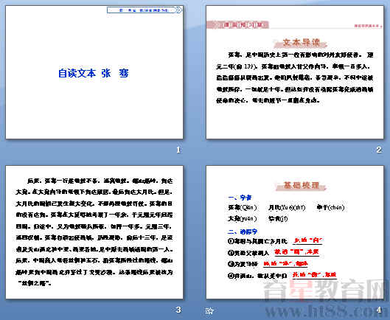This screenshot has height=320, width=390.
Task: Select slide 4 with the 基础梳理 heading
Action: click(295, 232)
